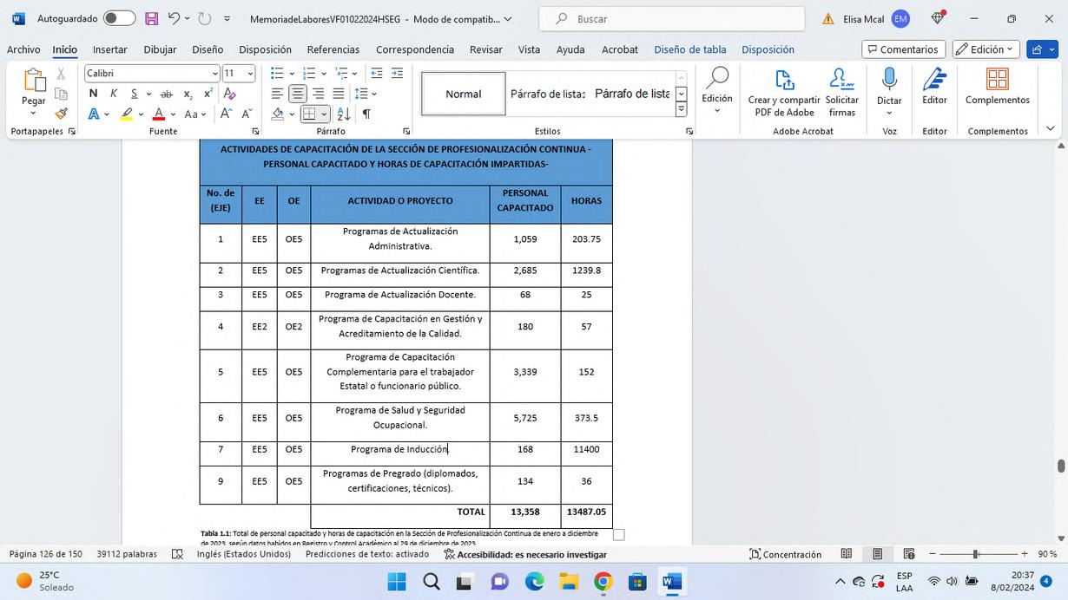Screen dimensions: 1068x600
Task: Click the zoom slider in status bar
Action: (x=977, y=554)
